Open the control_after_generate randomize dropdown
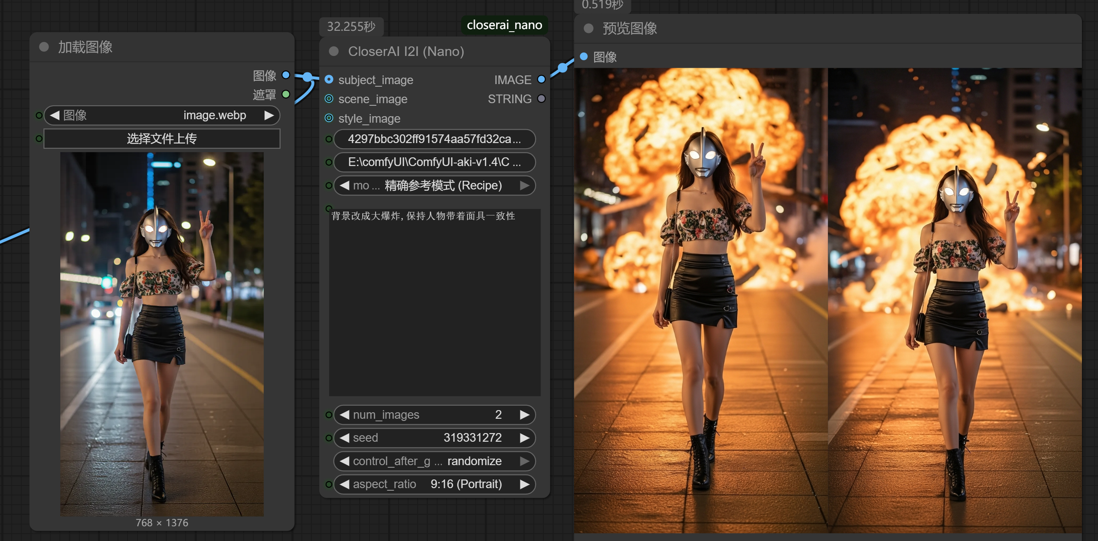This screenshot has width=1098, height=541. pos(435,461)
